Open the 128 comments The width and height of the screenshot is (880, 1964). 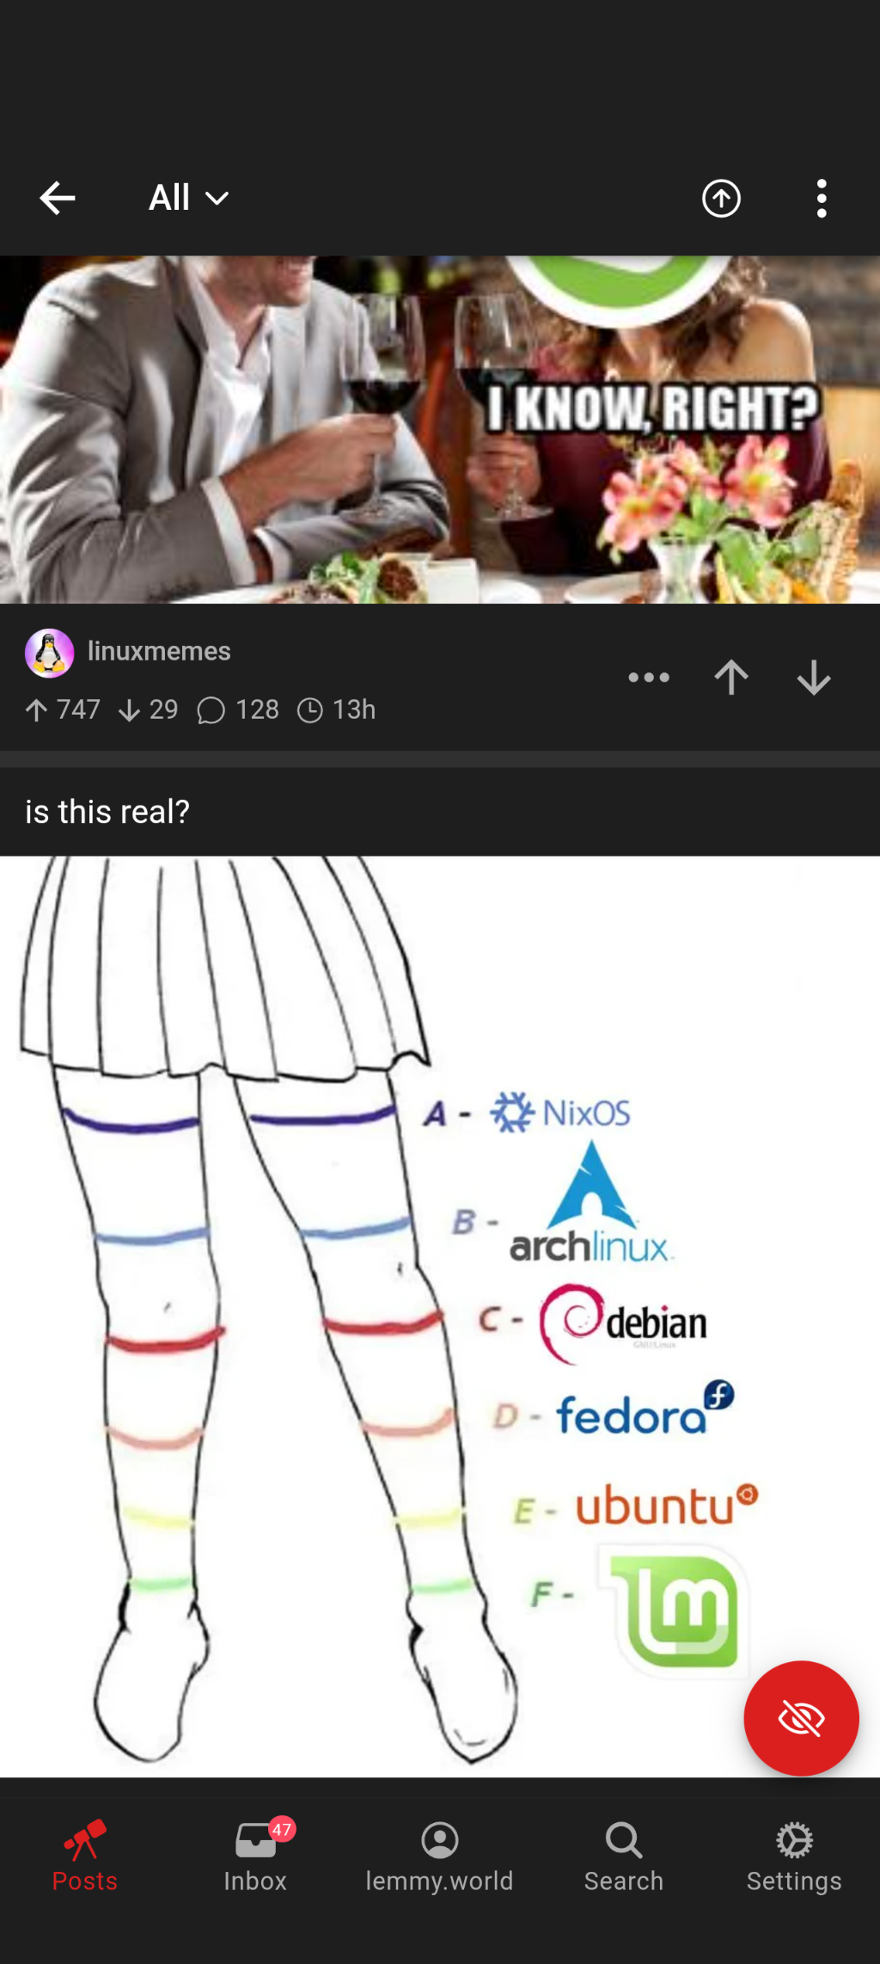pos(238,710)
